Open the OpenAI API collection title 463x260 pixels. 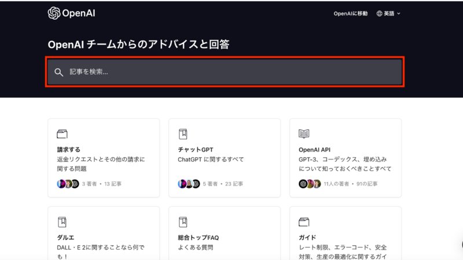click(314, 150)
